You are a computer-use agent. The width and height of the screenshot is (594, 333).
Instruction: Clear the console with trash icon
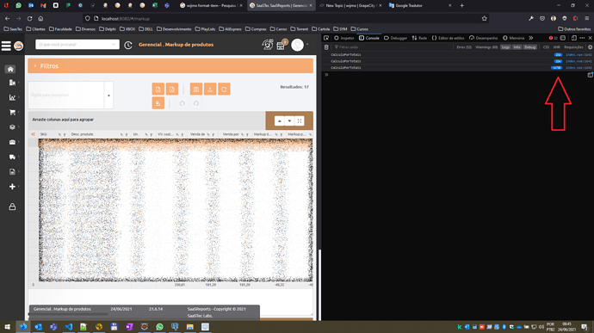(326, 47)
